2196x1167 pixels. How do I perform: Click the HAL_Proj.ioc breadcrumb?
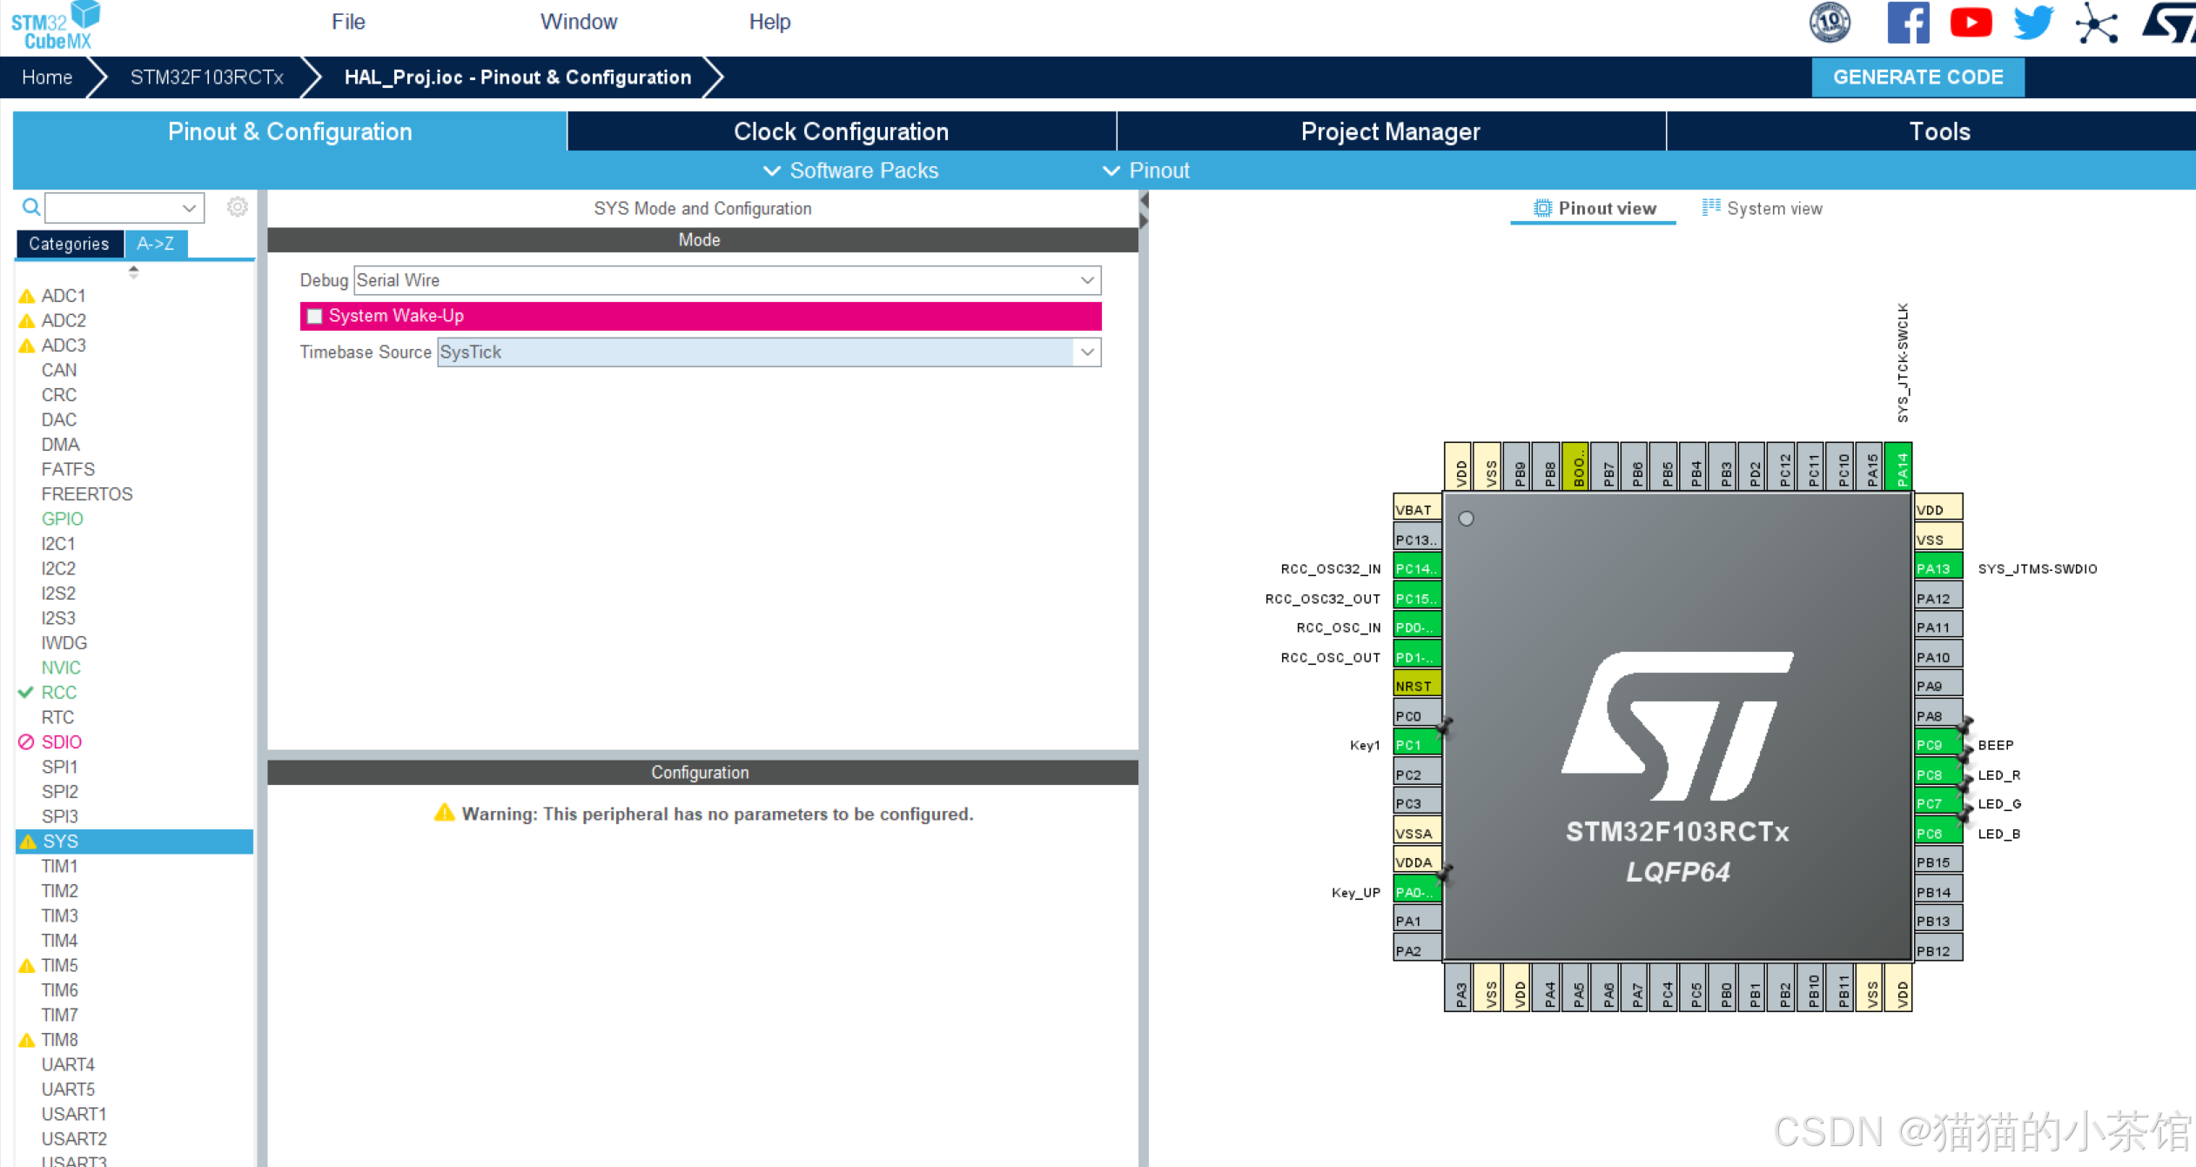(518, 77)
